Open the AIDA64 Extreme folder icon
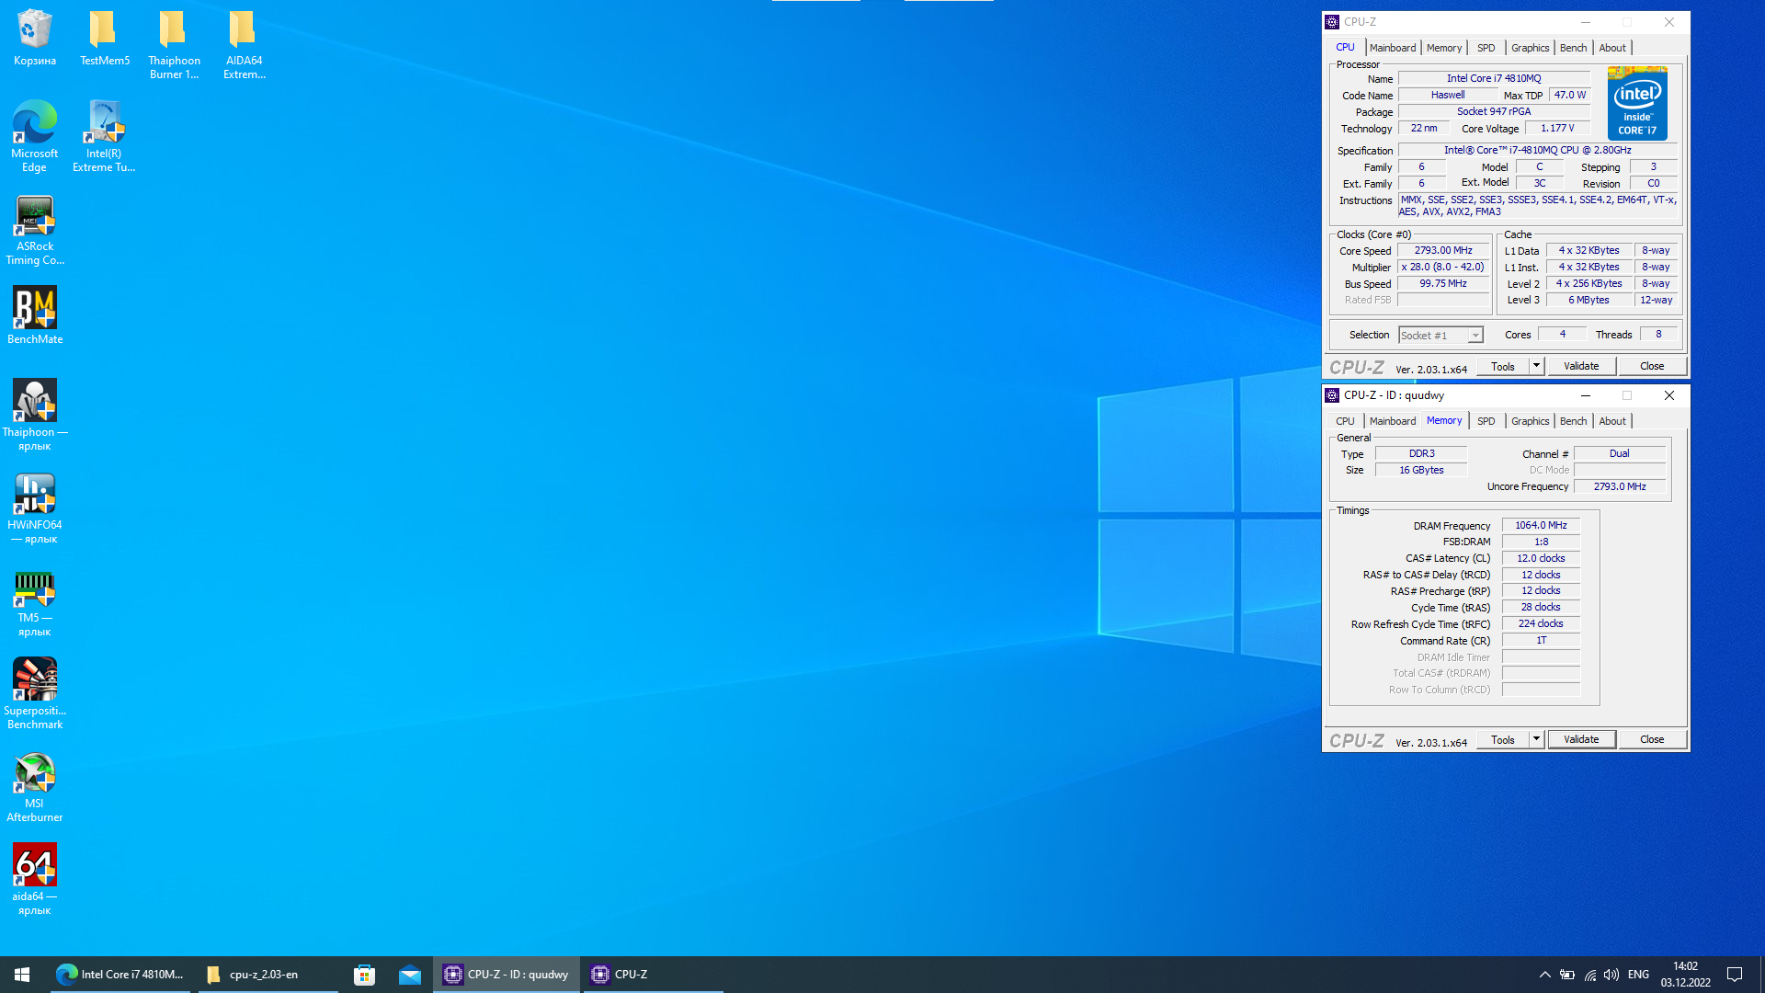This screenshot has width=1765, height=993. 244,44
